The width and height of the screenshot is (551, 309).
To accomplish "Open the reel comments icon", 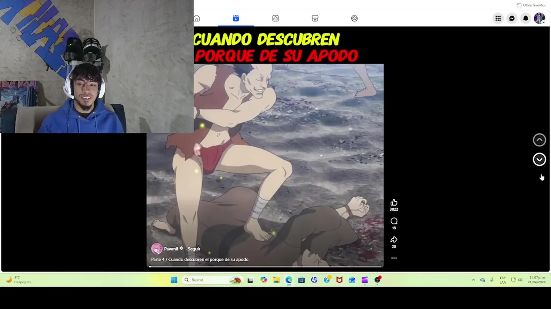I will pyautogui.click(x=394, y=221).
